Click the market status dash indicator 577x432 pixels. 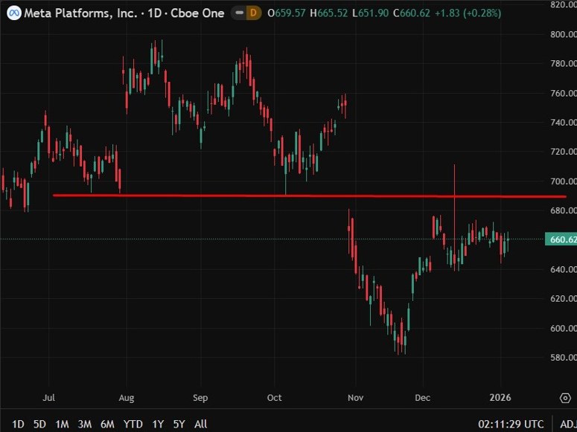238,13
